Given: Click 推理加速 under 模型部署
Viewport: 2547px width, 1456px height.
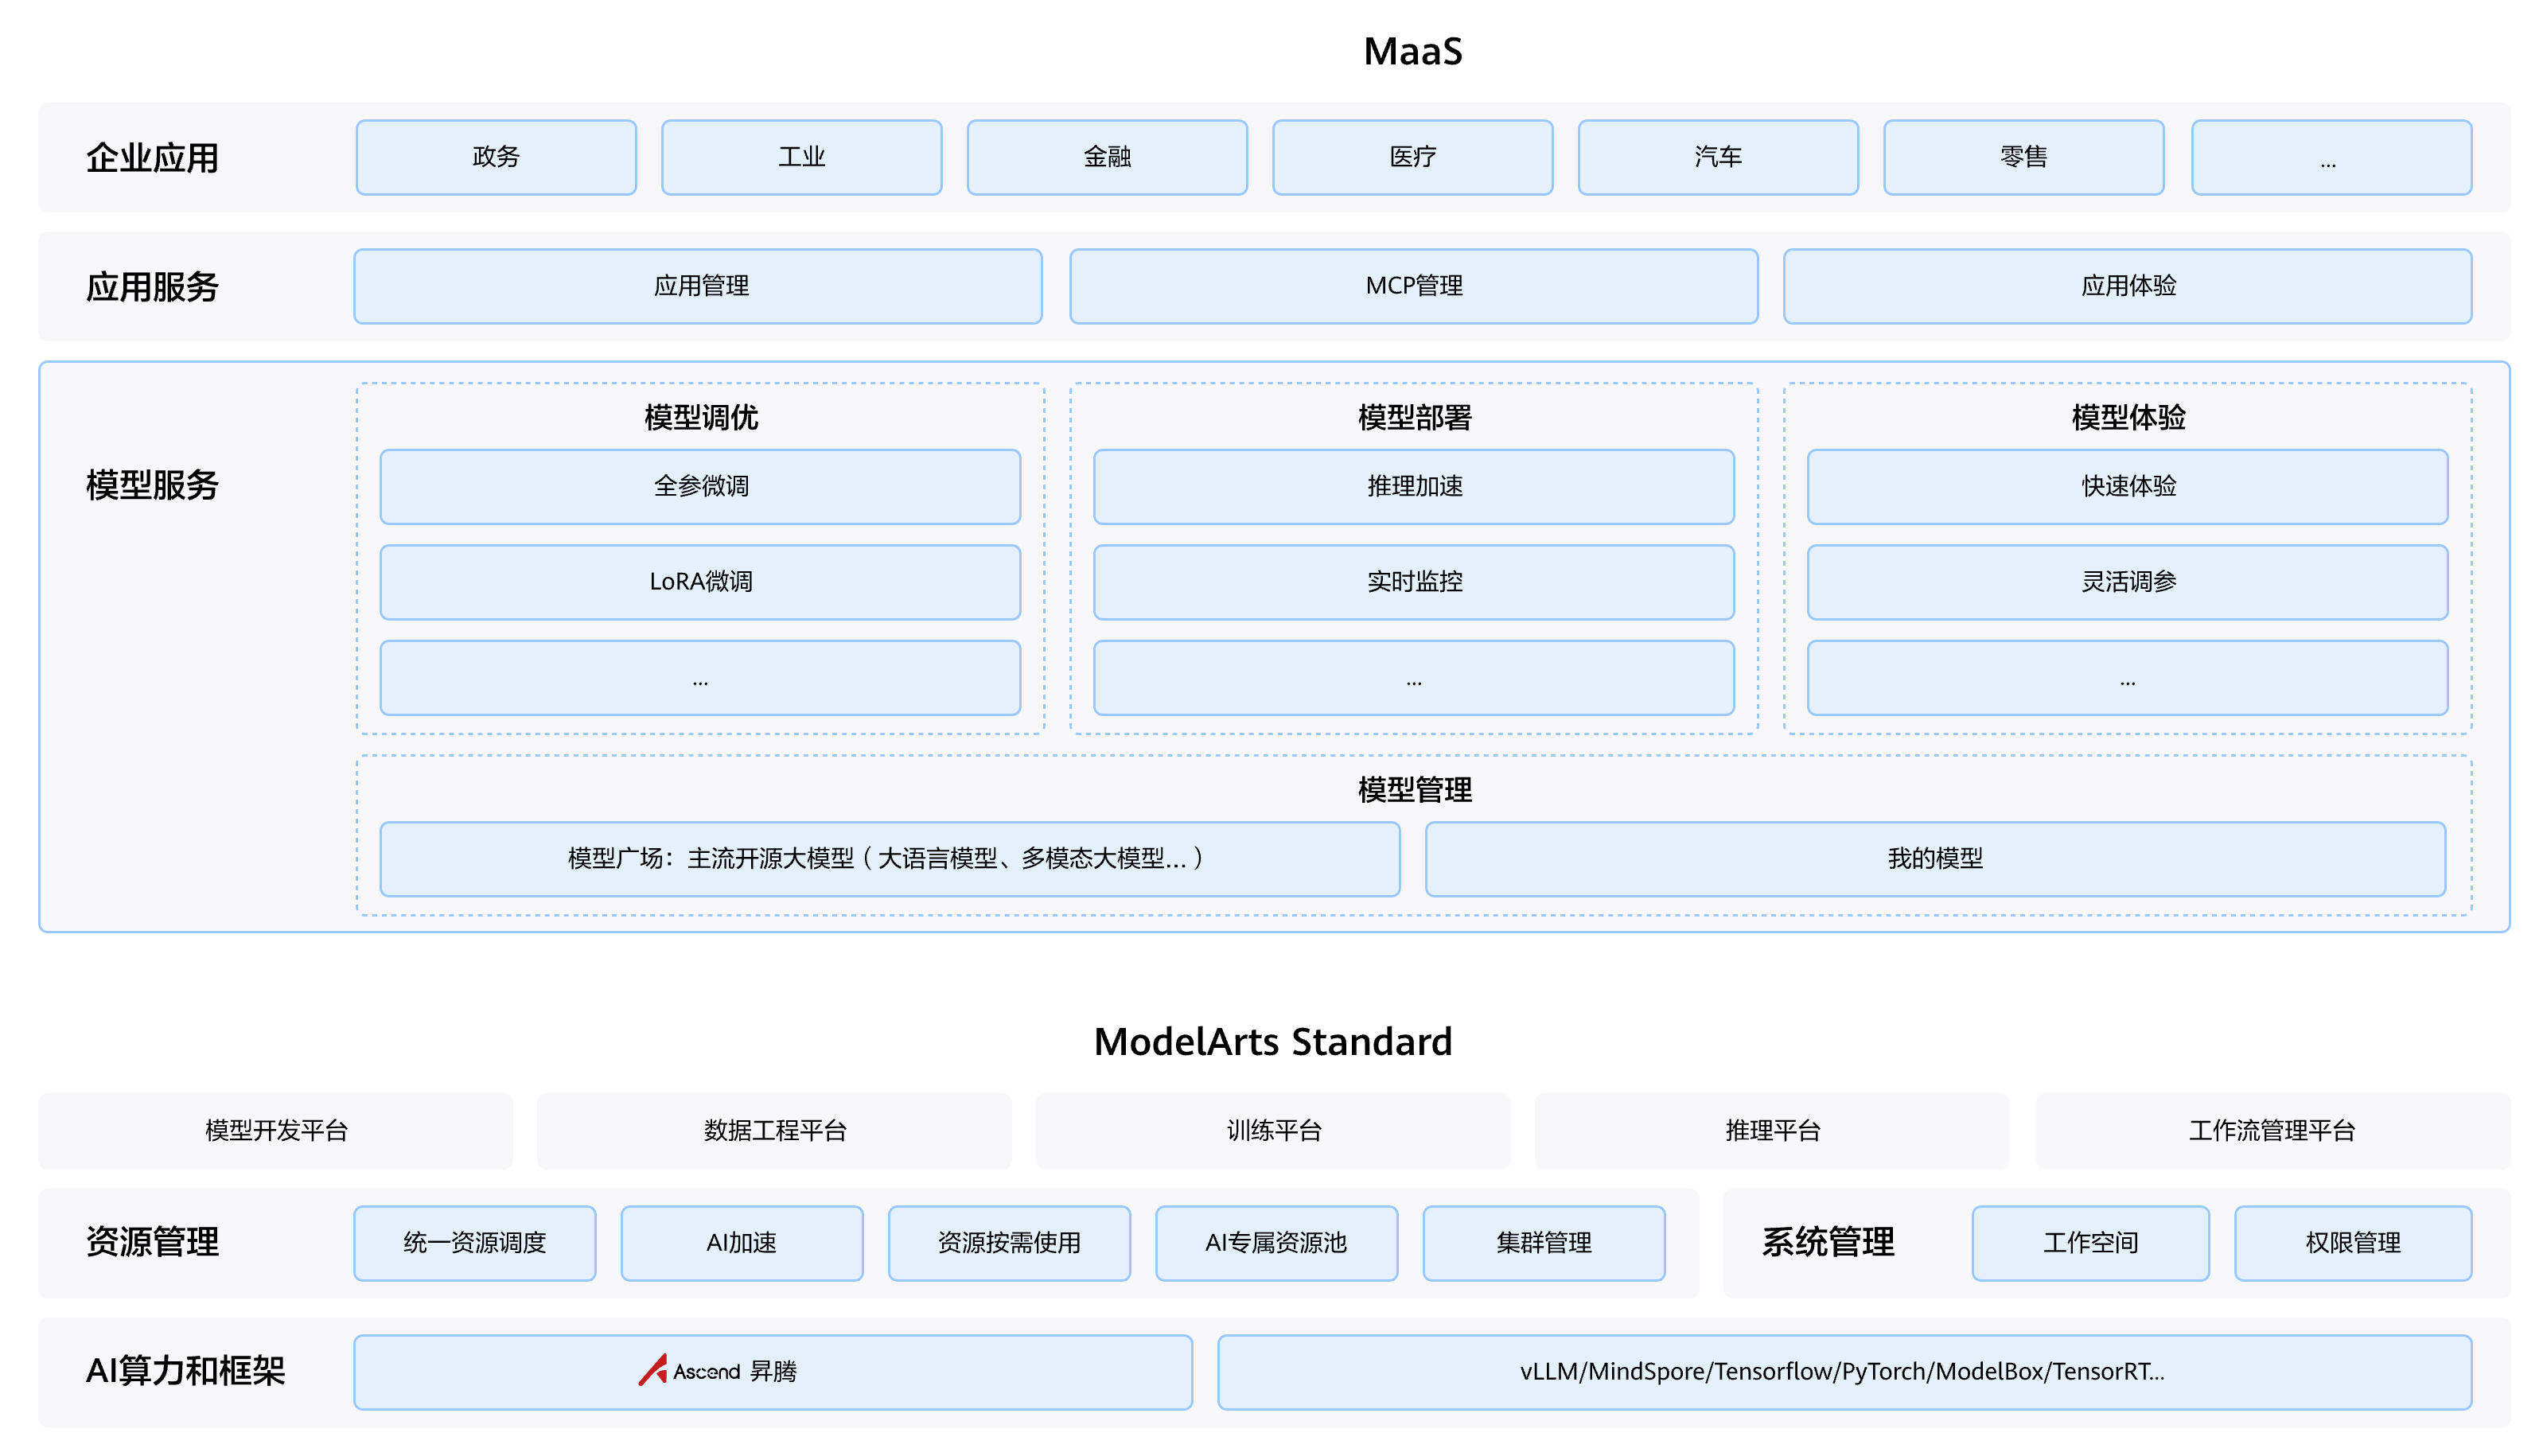Looking at the screenshot, I should pyautogui.click(x=1413, y=486).
